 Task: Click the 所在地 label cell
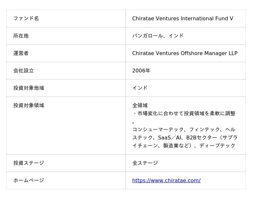pyautogui.click(x=21, y=36)
